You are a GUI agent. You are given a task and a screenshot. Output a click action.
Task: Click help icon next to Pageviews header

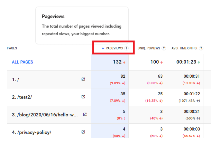[x=127, y=48]
